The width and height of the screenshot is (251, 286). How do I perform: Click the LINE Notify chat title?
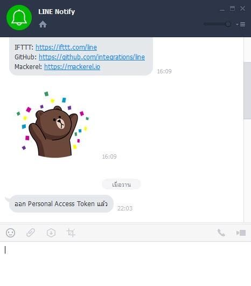click(x=57, y=12)
